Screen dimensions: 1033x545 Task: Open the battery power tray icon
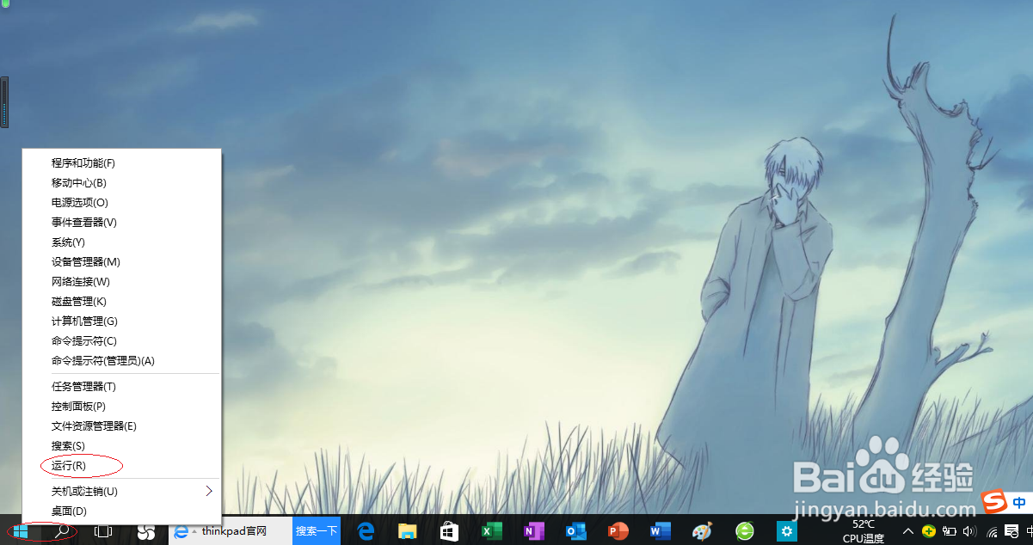pyautogui.click(x=950, y=532)
